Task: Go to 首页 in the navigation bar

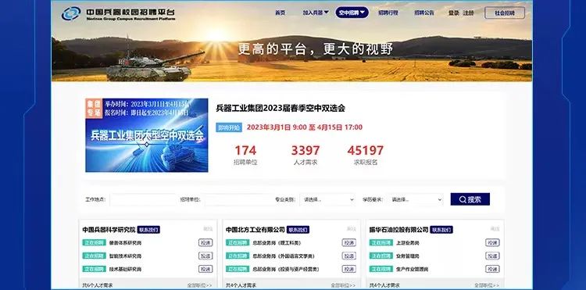Action: [280, 13]
